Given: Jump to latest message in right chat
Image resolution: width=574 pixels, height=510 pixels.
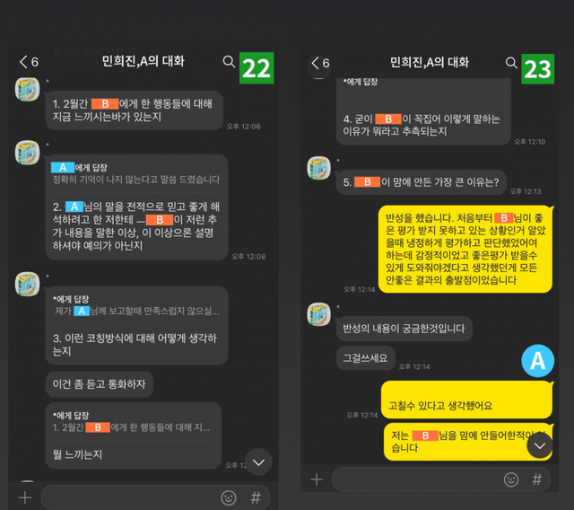Looking at the screenshot, I should click(540, 445).
